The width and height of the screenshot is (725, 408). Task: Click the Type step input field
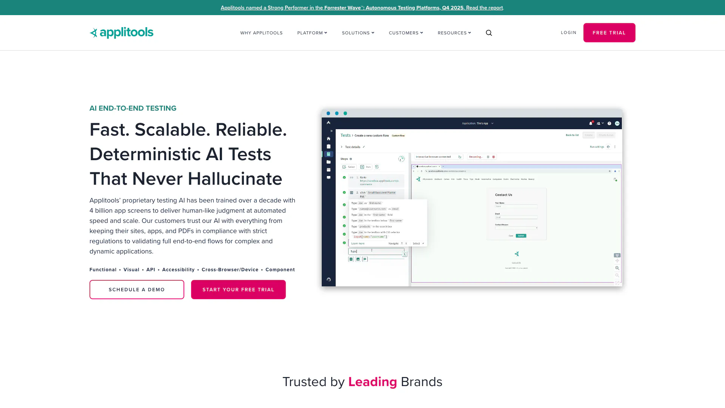pos(376,251)
